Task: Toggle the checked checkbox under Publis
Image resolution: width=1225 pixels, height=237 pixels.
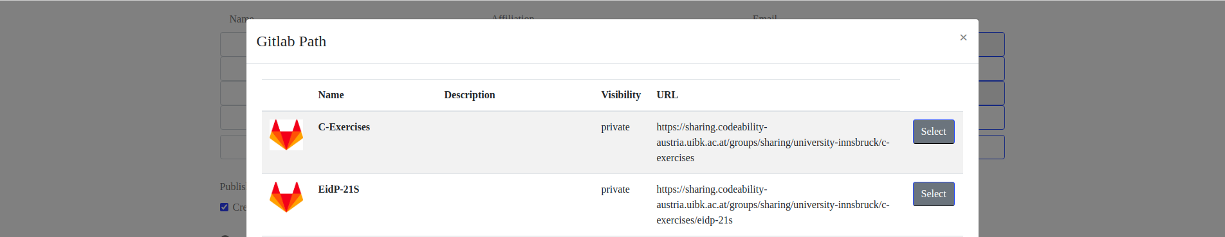Action: [x=225, y=207]
